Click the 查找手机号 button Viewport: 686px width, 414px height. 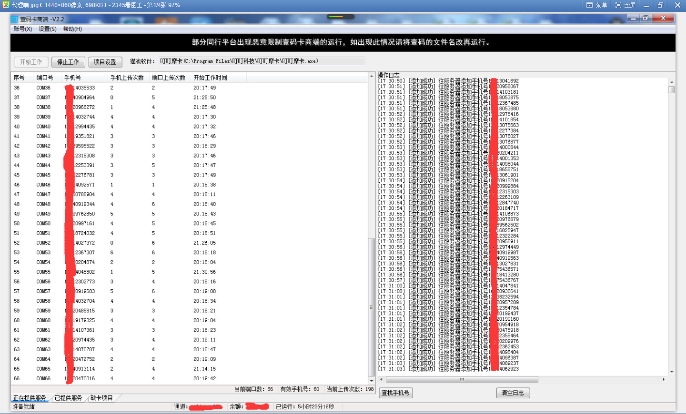395,393
